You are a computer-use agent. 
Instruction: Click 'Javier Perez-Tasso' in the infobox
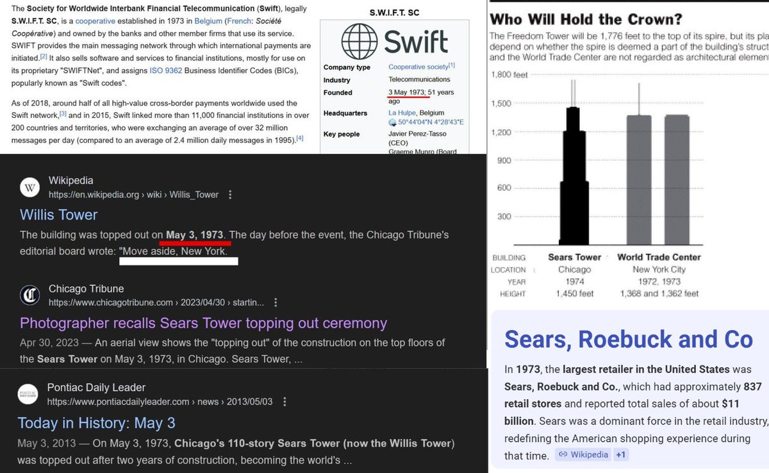pyautogui.click(x=418, y=134)
